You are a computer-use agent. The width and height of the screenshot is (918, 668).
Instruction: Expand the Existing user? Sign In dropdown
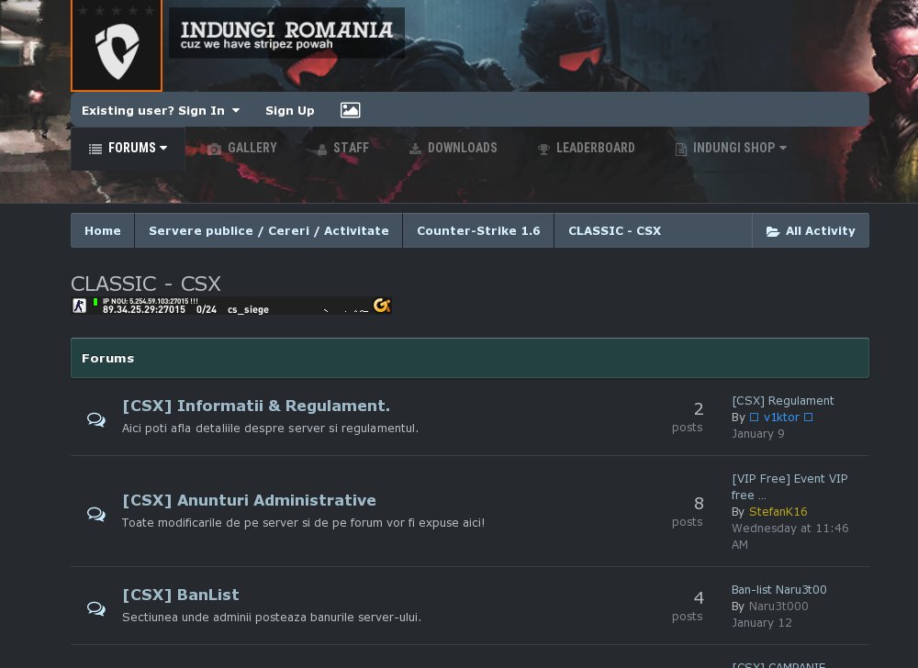(160, 111)
